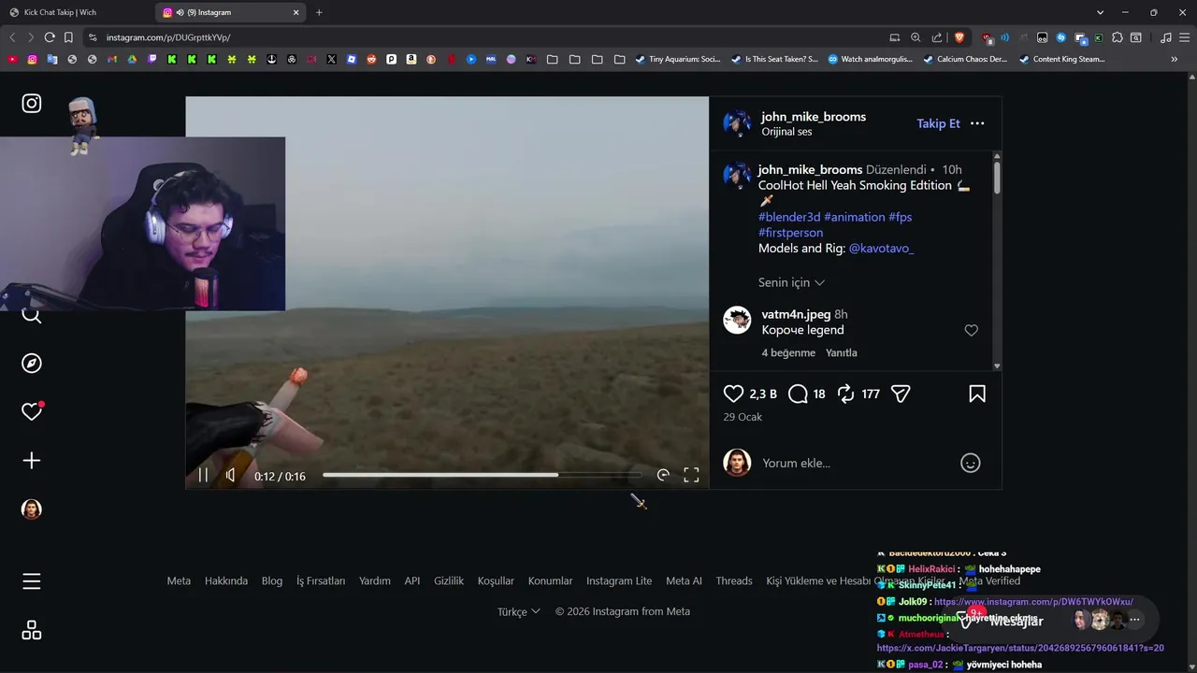Repost using the repost arrows icon
This screenshot has height=673, width=1197.
(x=846, y=394)
